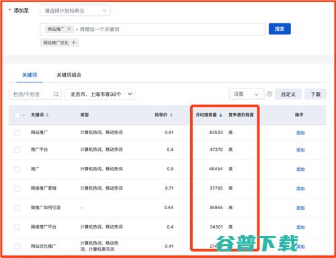Tick the select-all checkbox in table header

click(x=17, y=115)
